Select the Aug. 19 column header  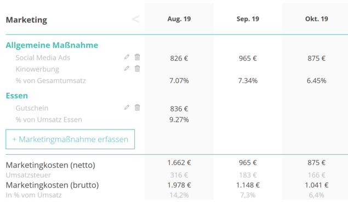179,19
